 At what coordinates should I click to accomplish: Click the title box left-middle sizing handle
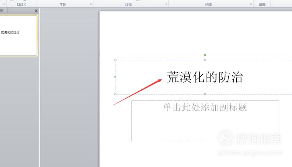[115, 77]
